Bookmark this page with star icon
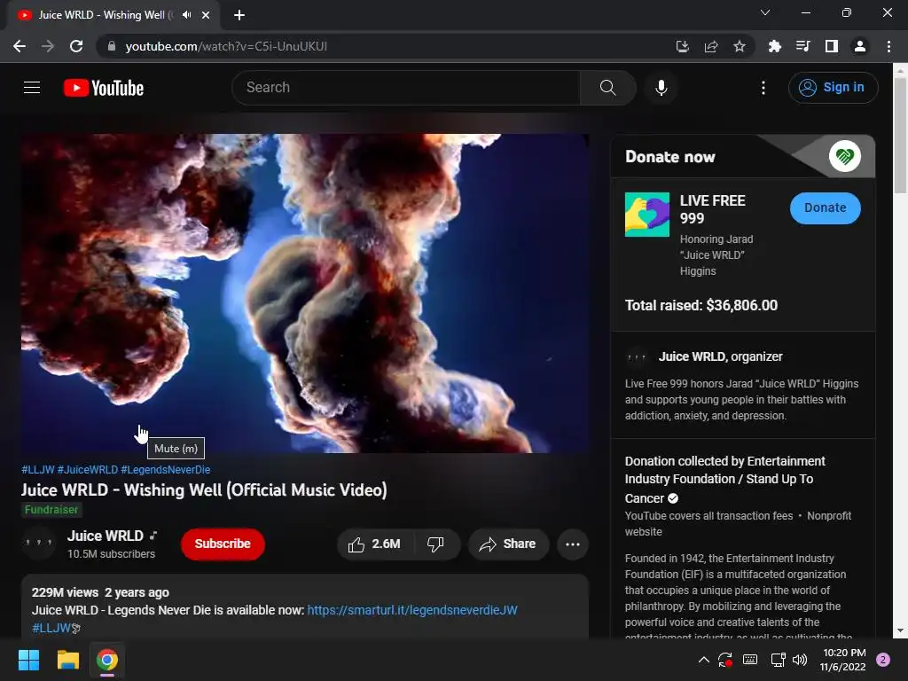908x681 pixels. coord(739,46)
